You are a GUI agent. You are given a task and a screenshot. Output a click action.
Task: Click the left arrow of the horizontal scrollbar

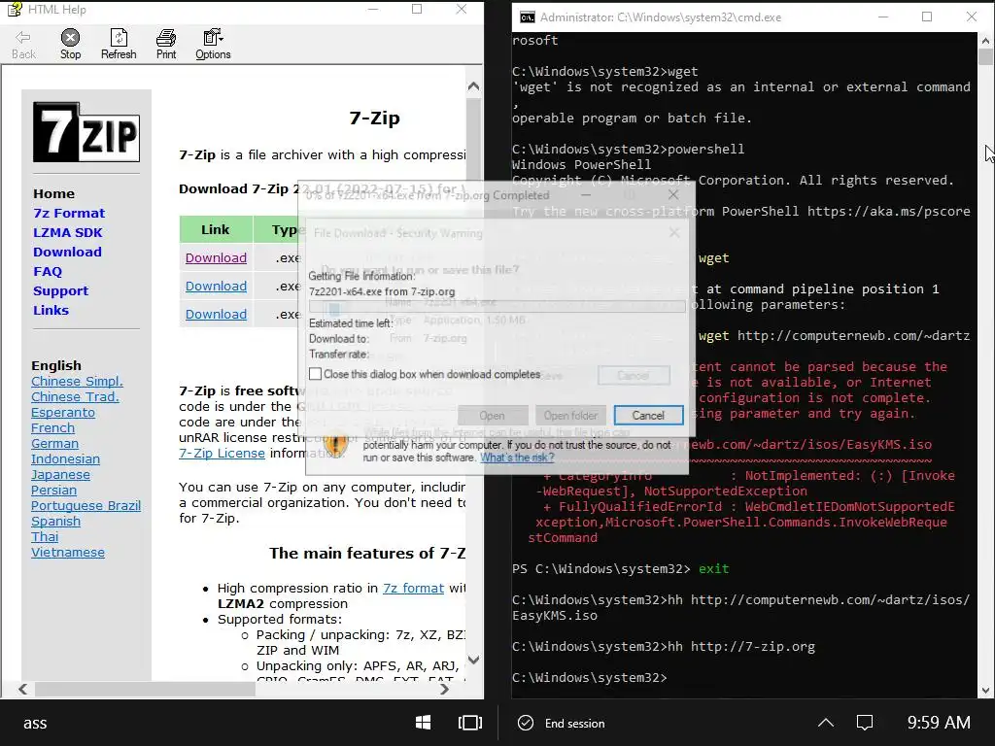[x=23, y=689]
